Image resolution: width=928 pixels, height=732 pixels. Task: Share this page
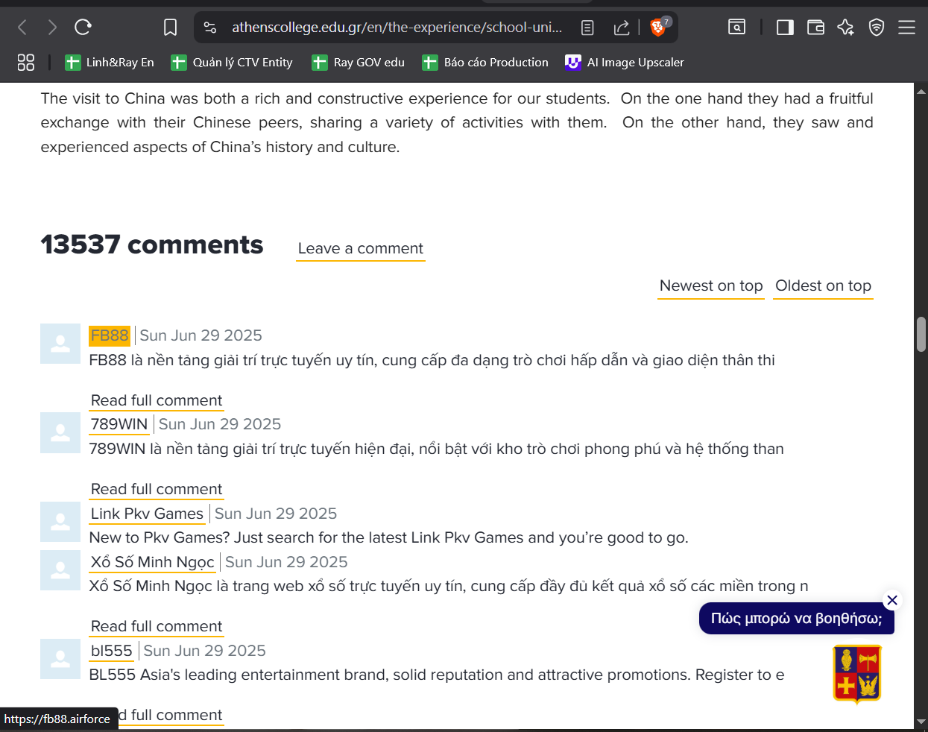pyautogui.click(x=622, y=28)
